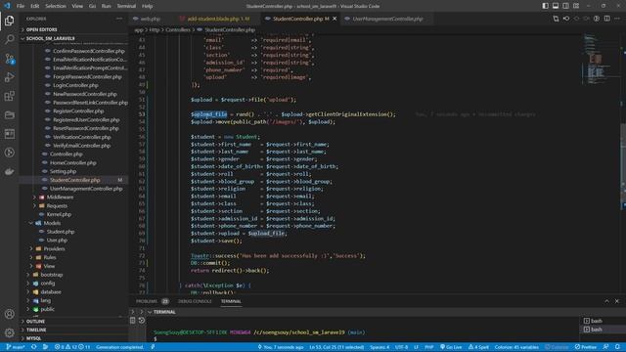Viewport: 626px width, 352px height.
Task: Open the DEBUG CONSOLE panel tab
Action: click(195, 301)
